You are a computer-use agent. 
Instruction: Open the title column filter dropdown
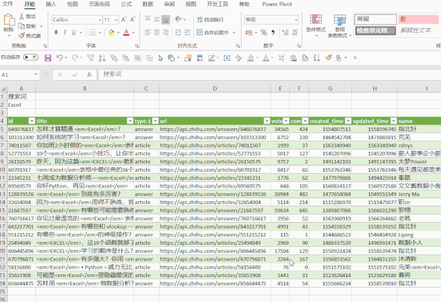pyautogui.click(x=130, y=121)
